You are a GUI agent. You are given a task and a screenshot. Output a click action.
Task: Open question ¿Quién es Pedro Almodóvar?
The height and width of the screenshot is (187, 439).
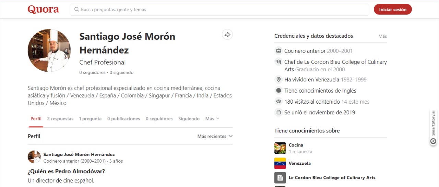click(66, 171)
